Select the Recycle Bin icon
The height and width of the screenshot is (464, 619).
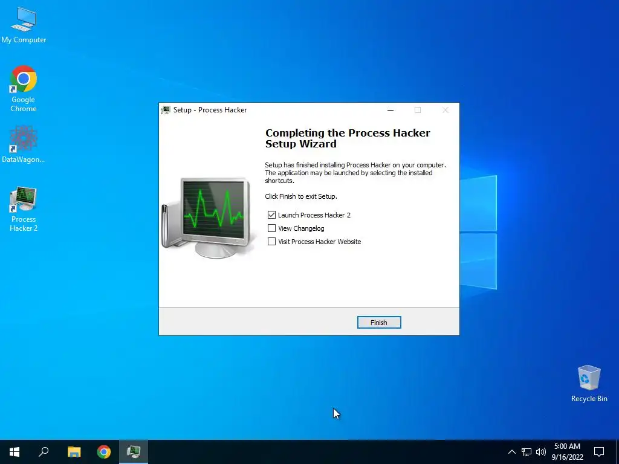coord(589,383)
